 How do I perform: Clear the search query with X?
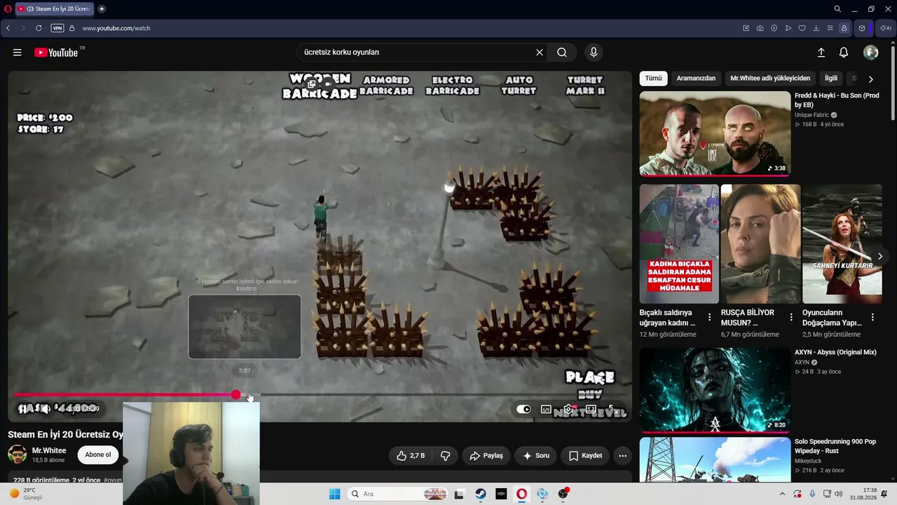pyautogui.click(x=540, y=53)
